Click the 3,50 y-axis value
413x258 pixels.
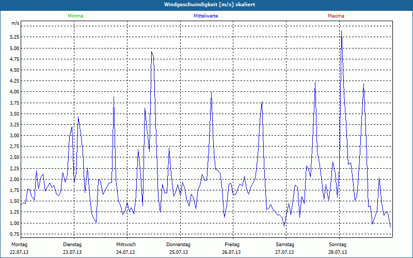tap(15, 114)
